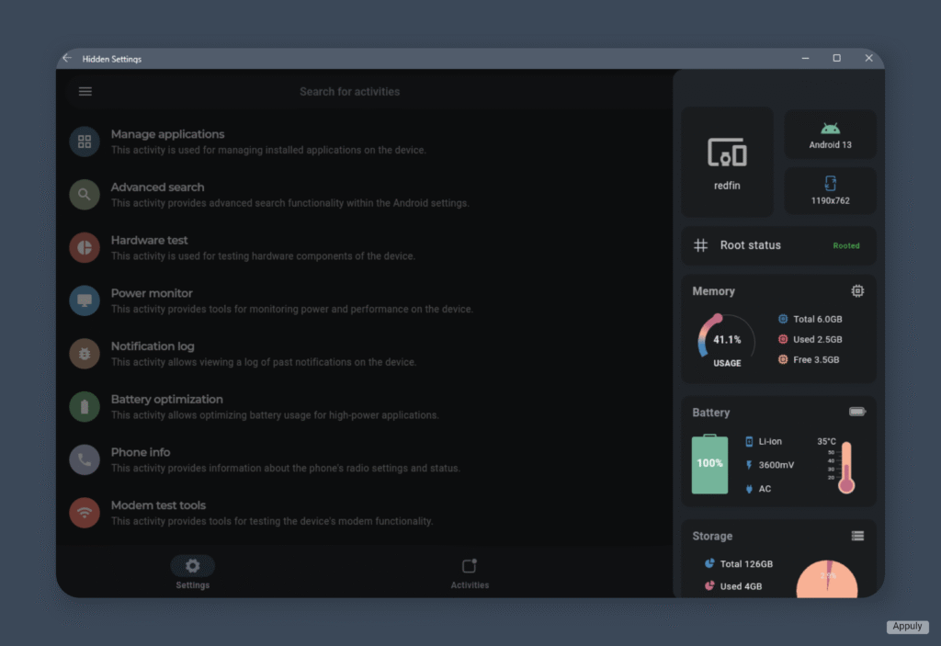941x646 pixels.
Task: Click the Memory chip icon
Action: click(x=856, y=291)
